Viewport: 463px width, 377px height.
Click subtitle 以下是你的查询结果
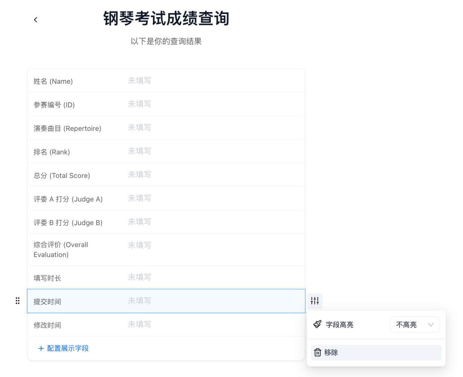(x=166, y=41)
